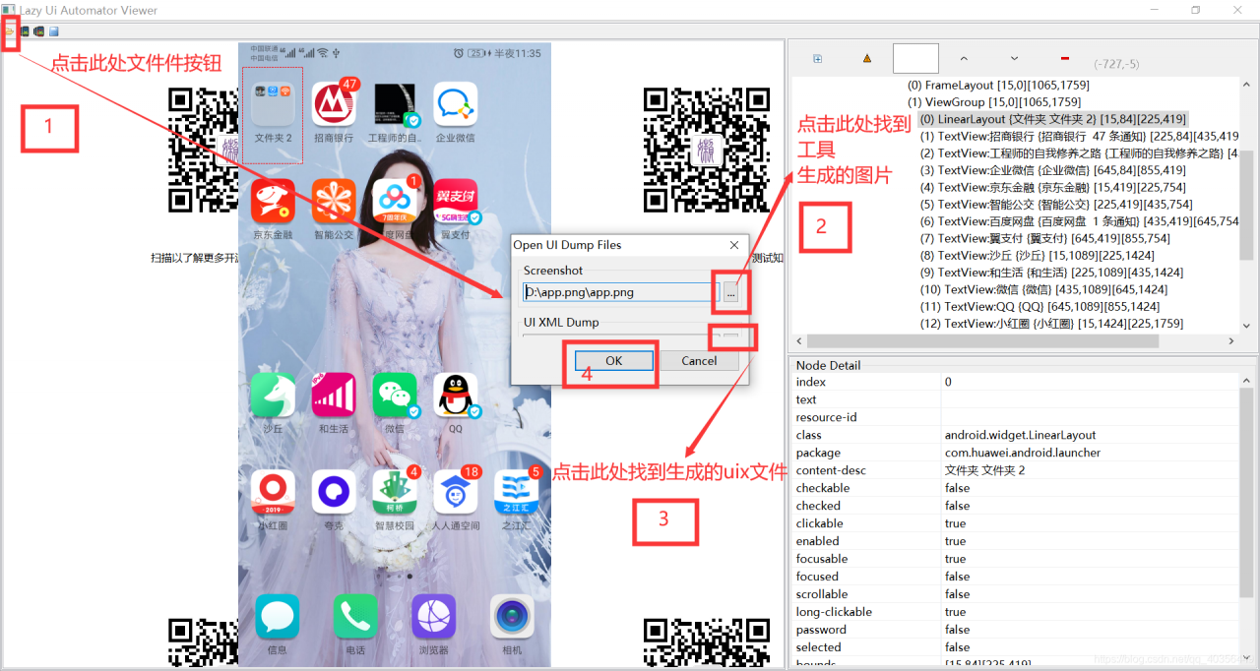Go to previous search result arrow

pyautogui.click(x=964, y=59)
